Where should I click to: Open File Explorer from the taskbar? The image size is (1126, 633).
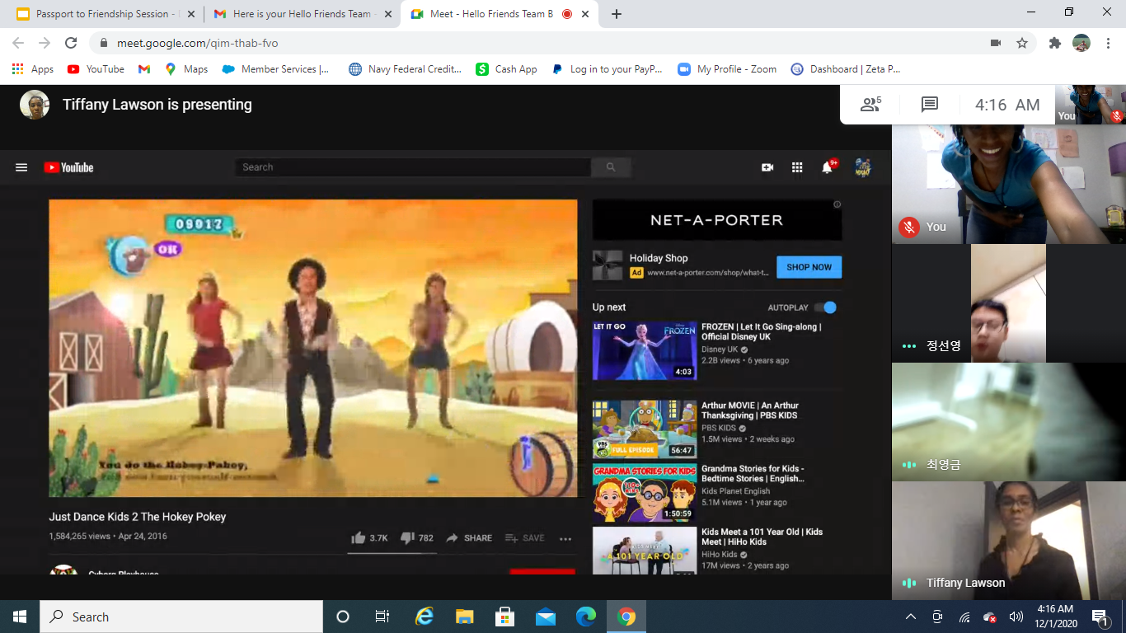tap(465, 617)
